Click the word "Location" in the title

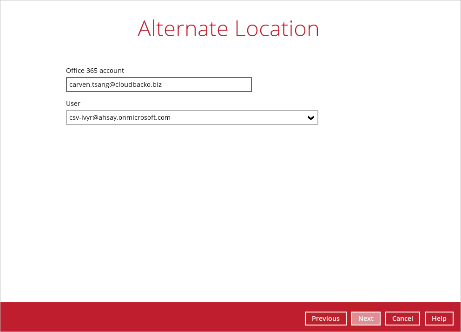[x=277, y=29]
